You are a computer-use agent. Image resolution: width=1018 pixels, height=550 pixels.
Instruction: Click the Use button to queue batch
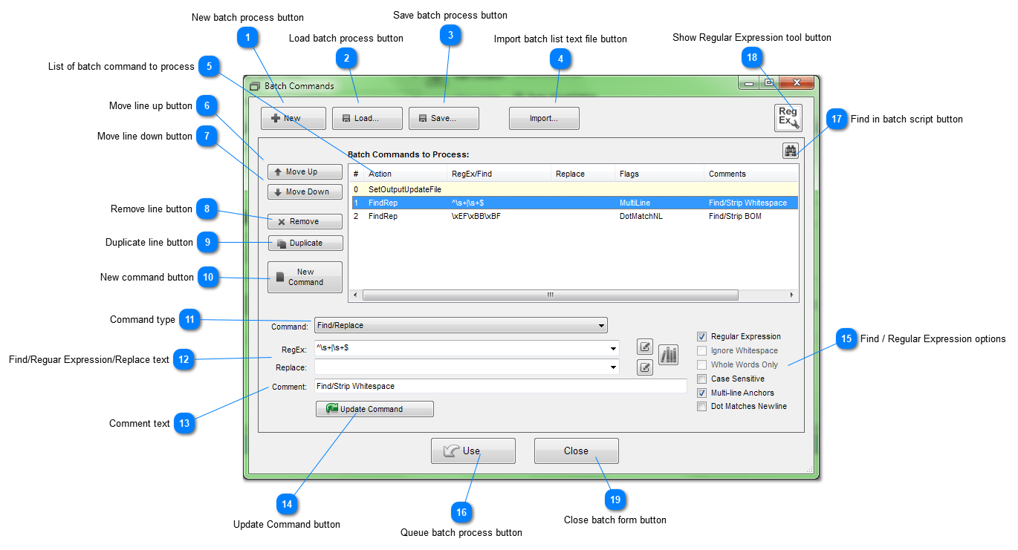click(x=473, y=451)
